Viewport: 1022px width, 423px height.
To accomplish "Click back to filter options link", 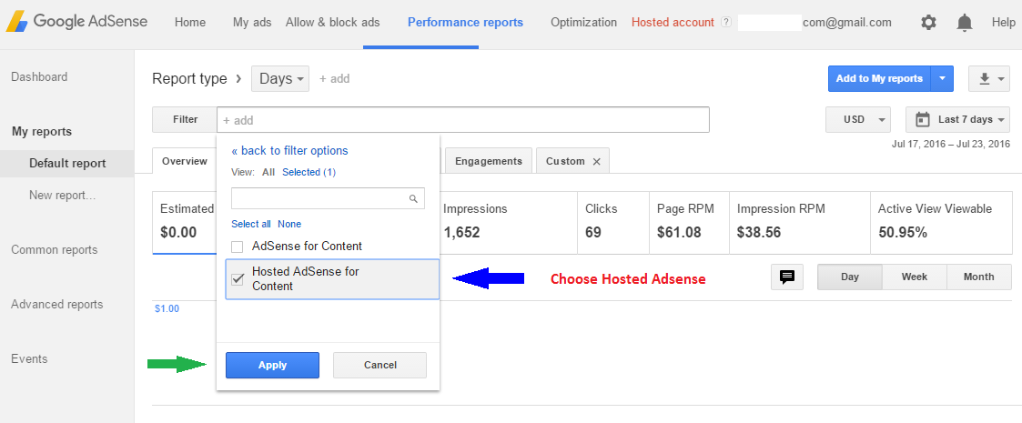I will point(290,151).
